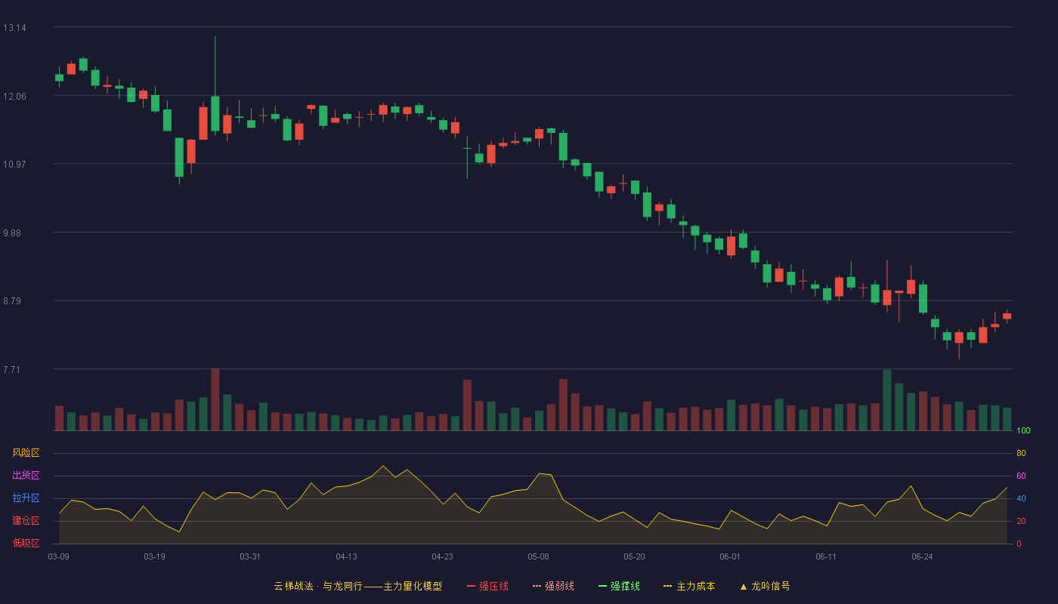Viewport: 1058px width, 604px height.
Task: Click the red 0 indicator scale value
Action: (1019, 544)
